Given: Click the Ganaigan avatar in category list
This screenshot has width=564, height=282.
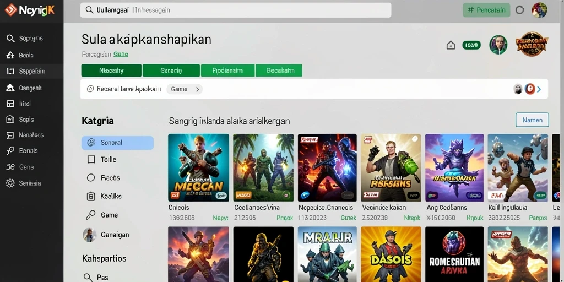Looking at the screenshot, I should 89,235.
